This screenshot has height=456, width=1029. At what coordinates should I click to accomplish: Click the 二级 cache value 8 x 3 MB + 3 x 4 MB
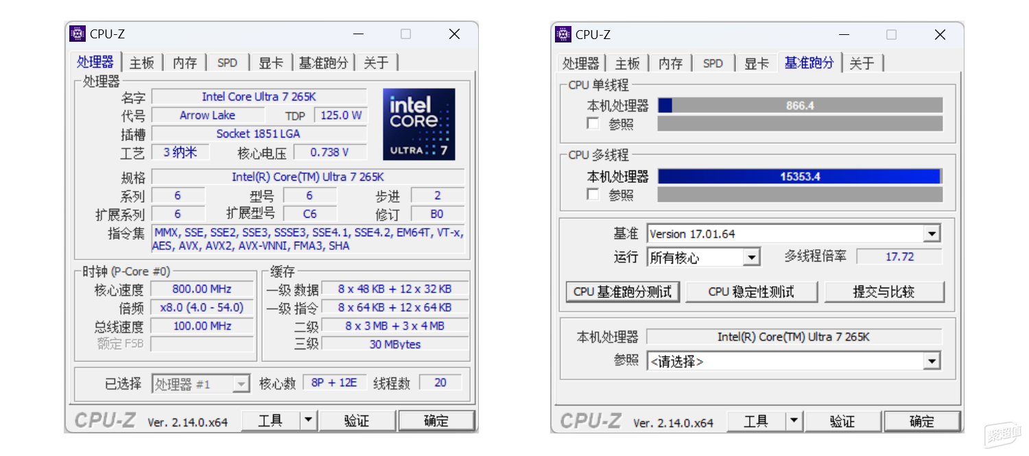point(395,326)
